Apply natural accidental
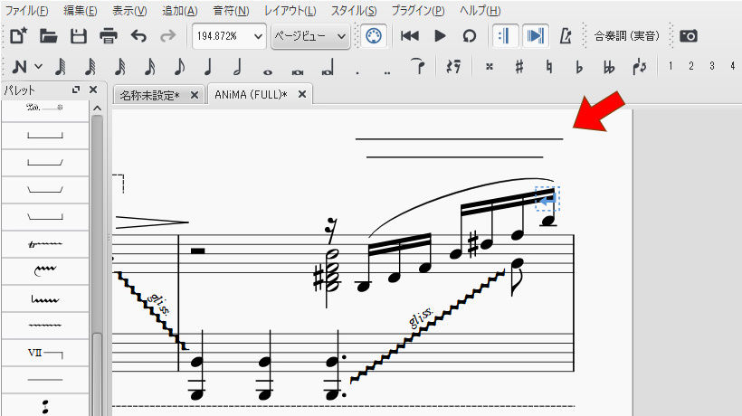The image size is (742, 416). point(549,67)
